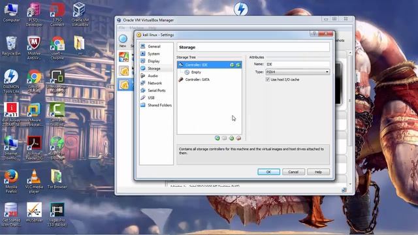This screenshot has width=418, height=235.
Task: Click the DAEMON Tools Lite desktop icon
Action: pyautogui.click(x=11, y=81)
